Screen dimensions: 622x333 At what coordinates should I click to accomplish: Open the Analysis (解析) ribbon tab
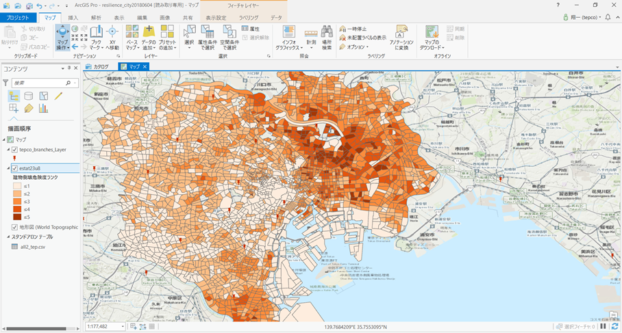click(x=96, y=17)
